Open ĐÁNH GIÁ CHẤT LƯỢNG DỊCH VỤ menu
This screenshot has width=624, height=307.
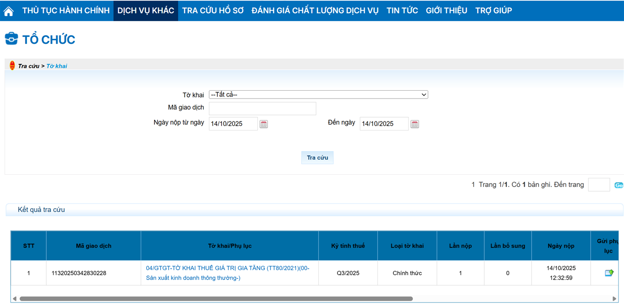315,10
